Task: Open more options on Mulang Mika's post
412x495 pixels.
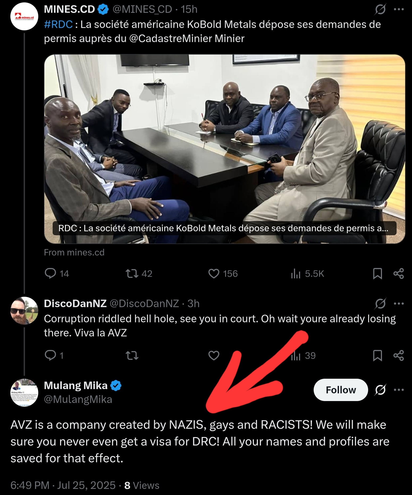Action: click(x=399, y=390)
